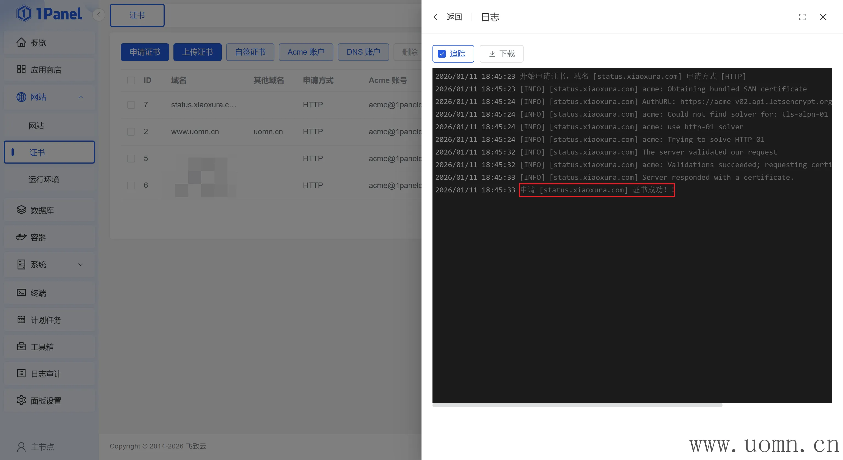
Task: Click the log's horizontal scrollbar
Action: (x=577, y=405)
